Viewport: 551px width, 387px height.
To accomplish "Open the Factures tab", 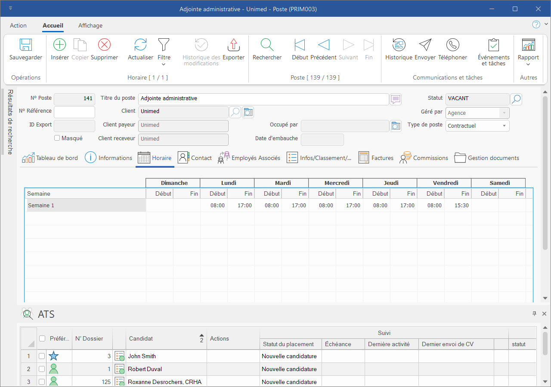I will click(x=376, y=158).
